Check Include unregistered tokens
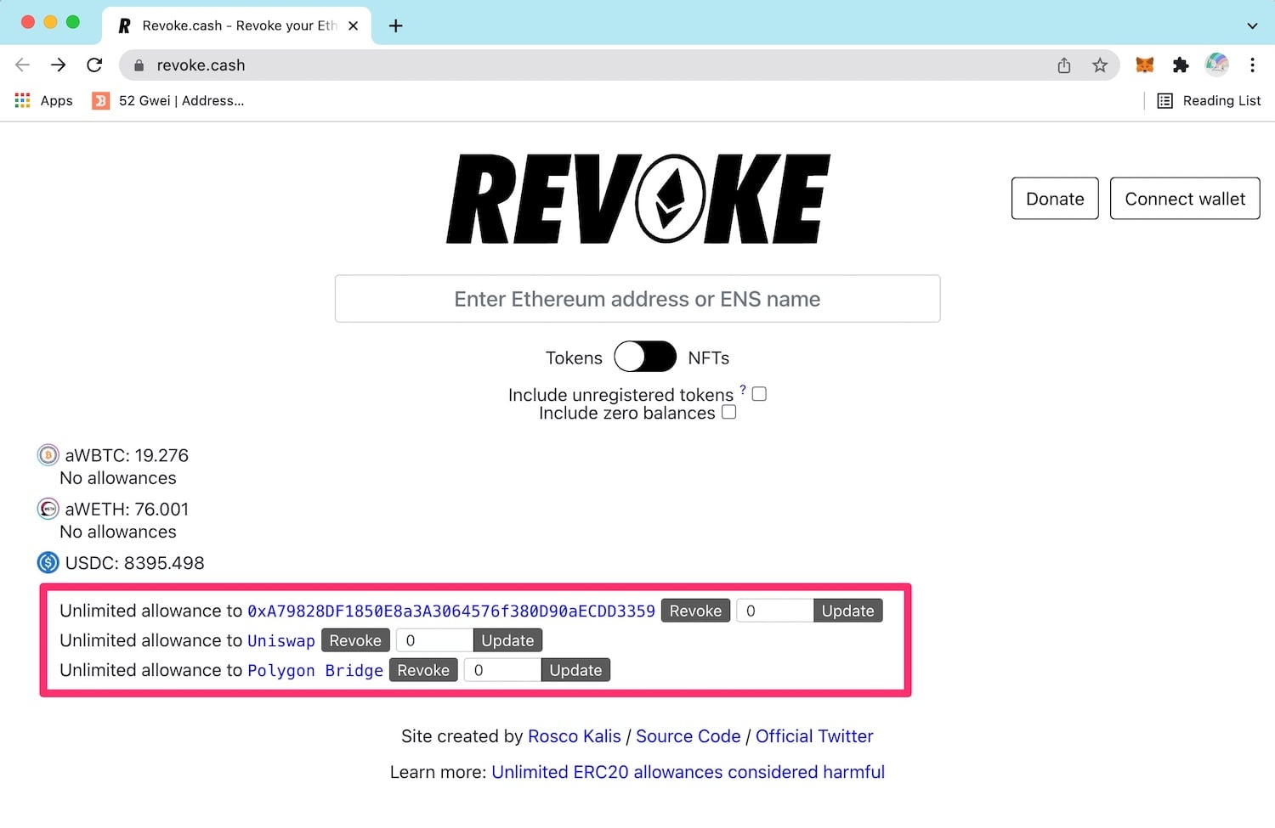The image size is (1275, 828). point(759,394)
